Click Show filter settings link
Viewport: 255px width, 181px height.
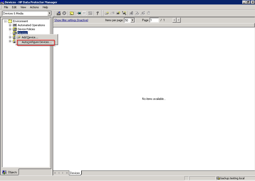click(71, 20)
